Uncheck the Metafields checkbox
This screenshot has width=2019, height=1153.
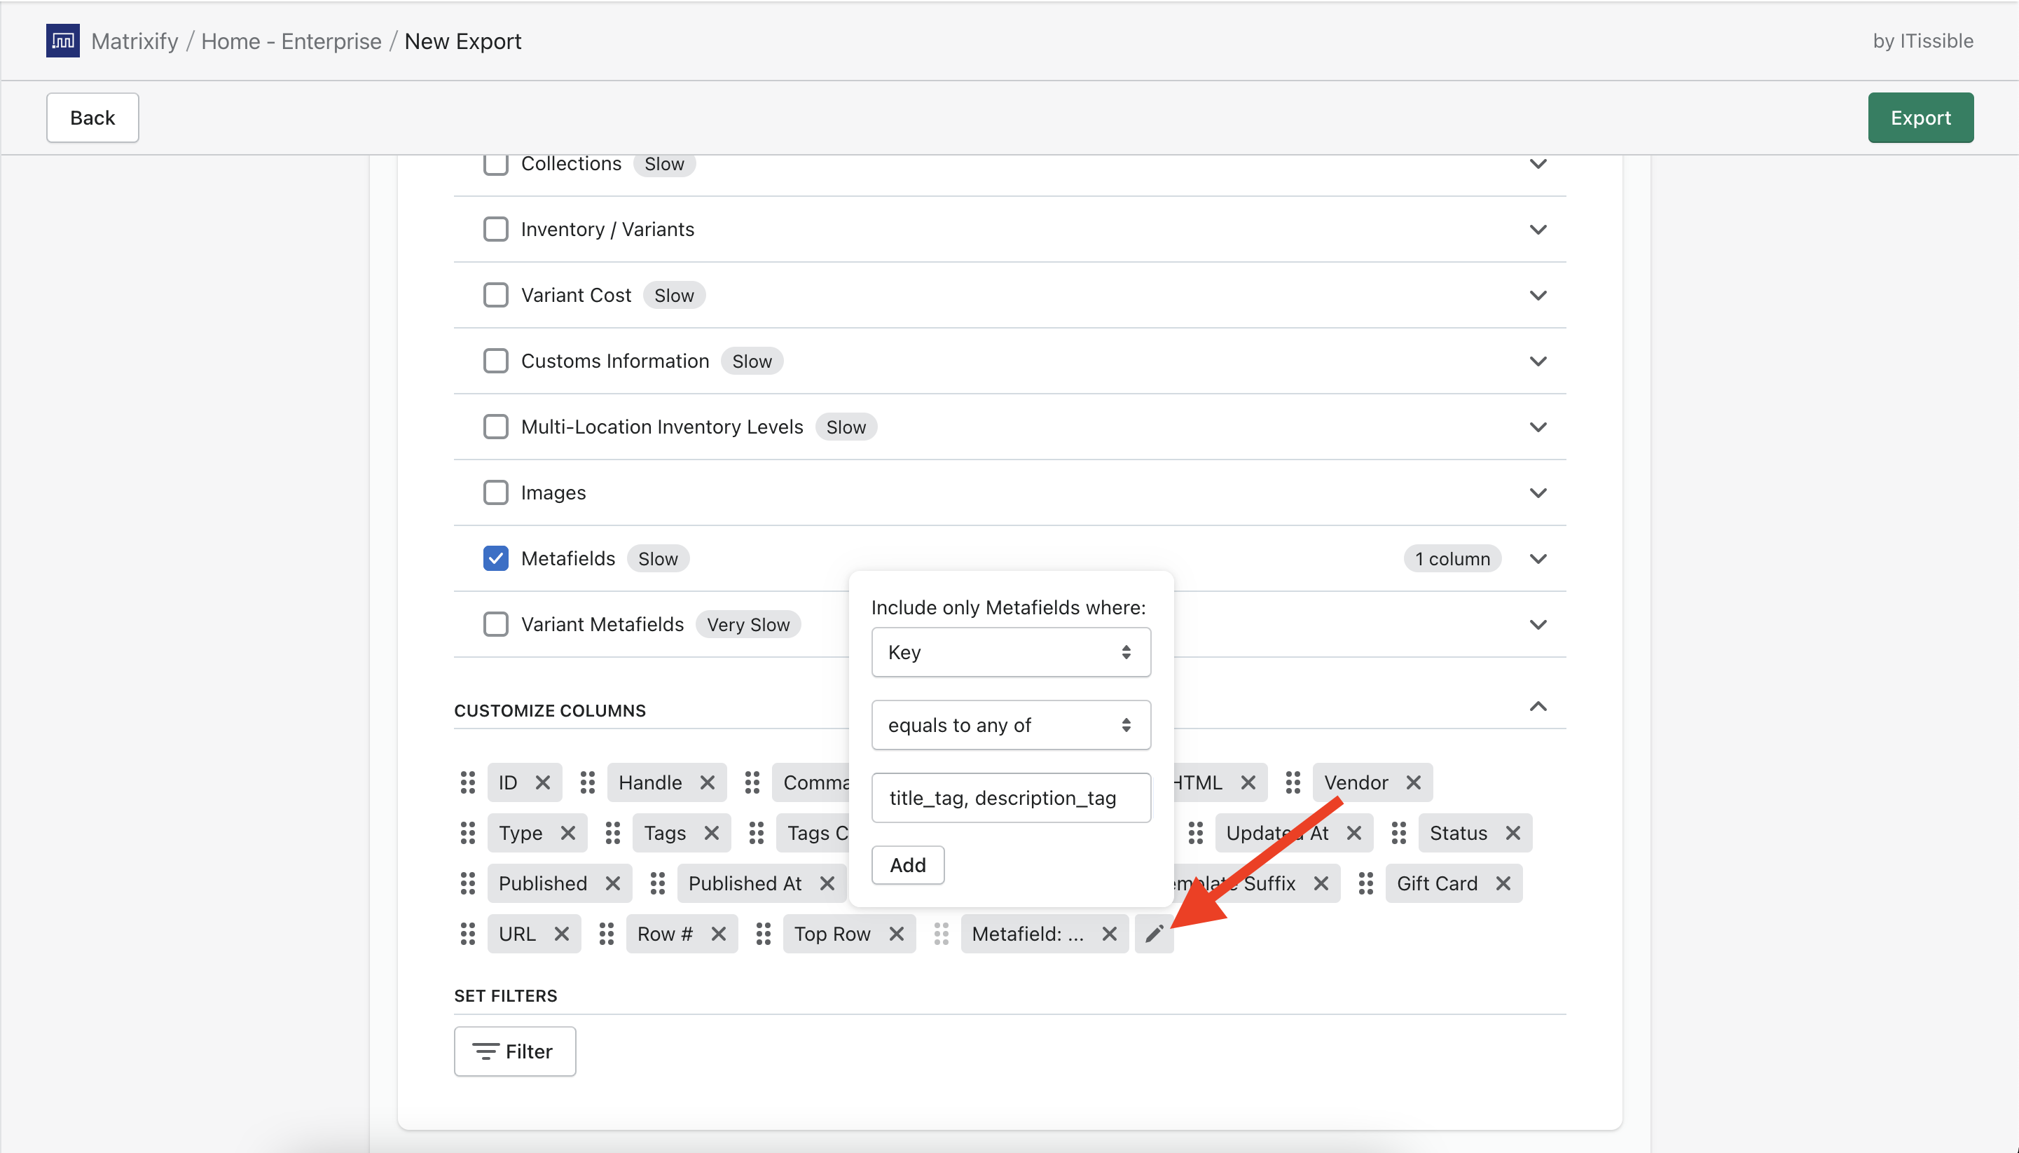point(496,558)
